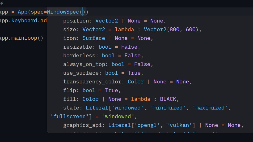The width and height of the screenshot is (253, 142).
Task: Click 'BLACK' default in the fill line
Action: (168, 99)
